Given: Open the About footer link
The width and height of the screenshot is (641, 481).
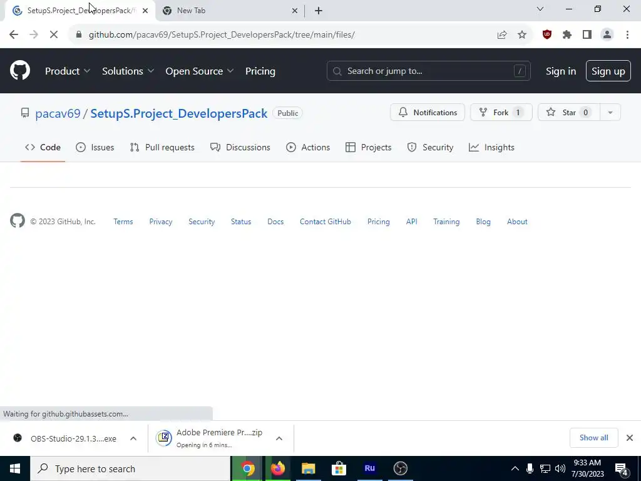Looking at the screenshot, I should click(517, 222).
